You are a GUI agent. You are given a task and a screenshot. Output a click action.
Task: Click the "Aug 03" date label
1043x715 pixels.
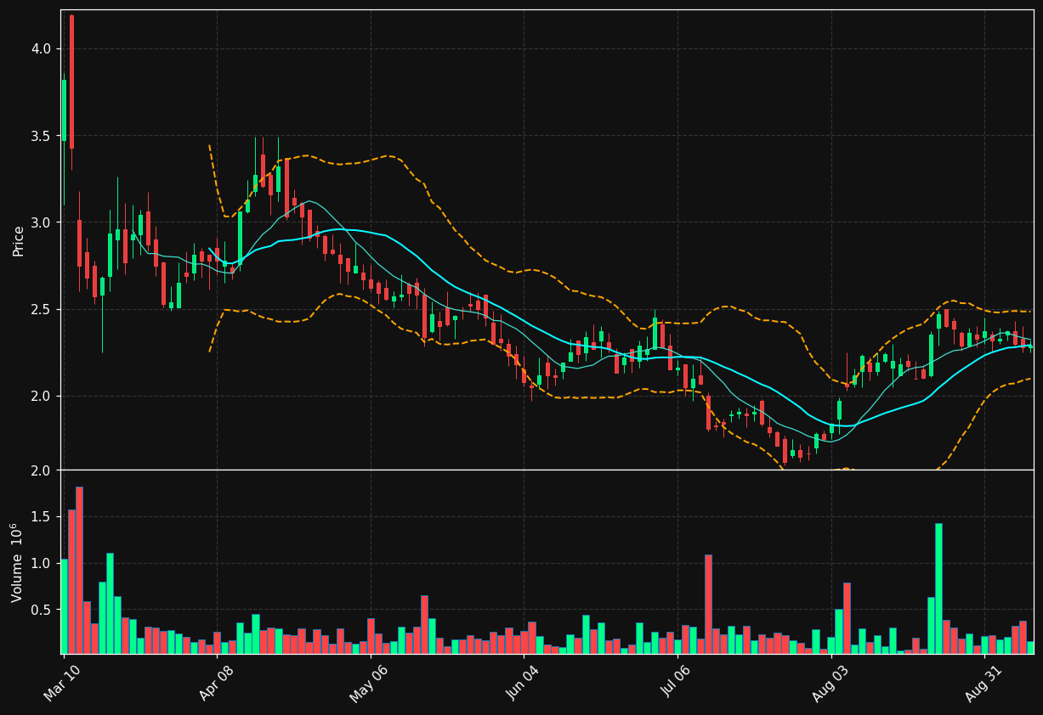coord(830,684)
